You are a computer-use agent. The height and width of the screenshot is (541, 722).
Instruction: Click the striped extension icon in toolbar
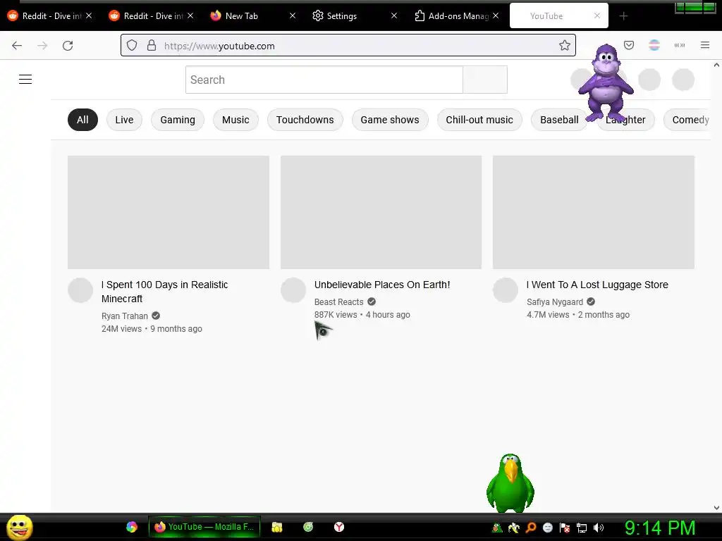pos(654,45)
